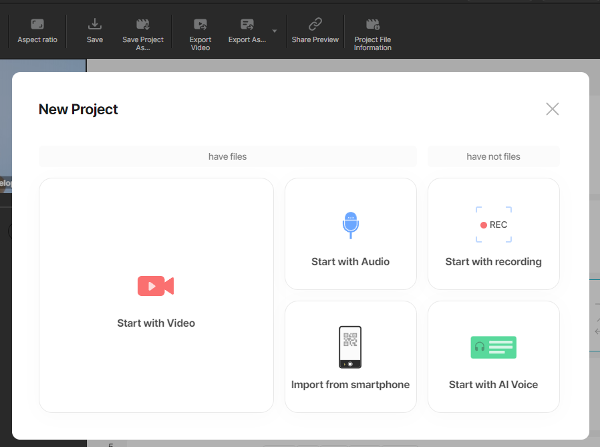
Task: Select the "have files" section header
Action: pos(227,156)
